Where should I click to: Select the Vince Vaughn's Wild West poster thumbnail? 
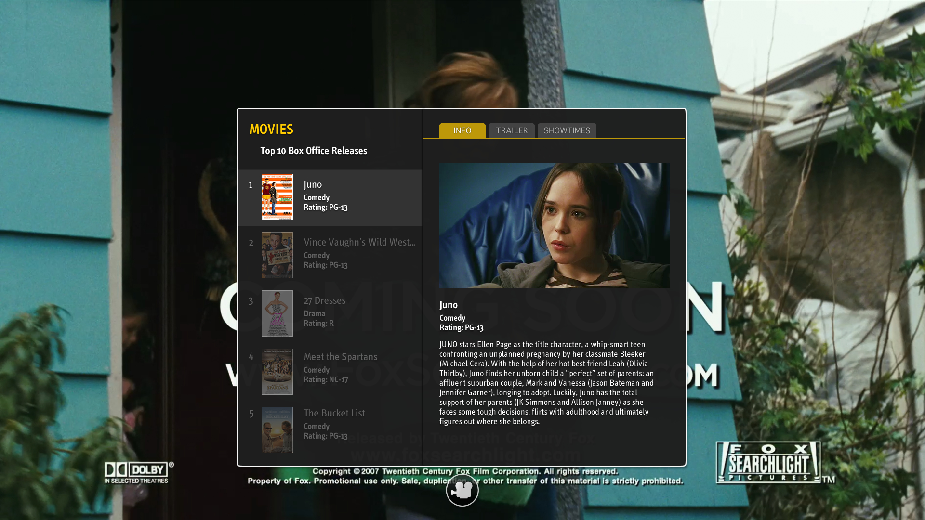click(277, 255)
